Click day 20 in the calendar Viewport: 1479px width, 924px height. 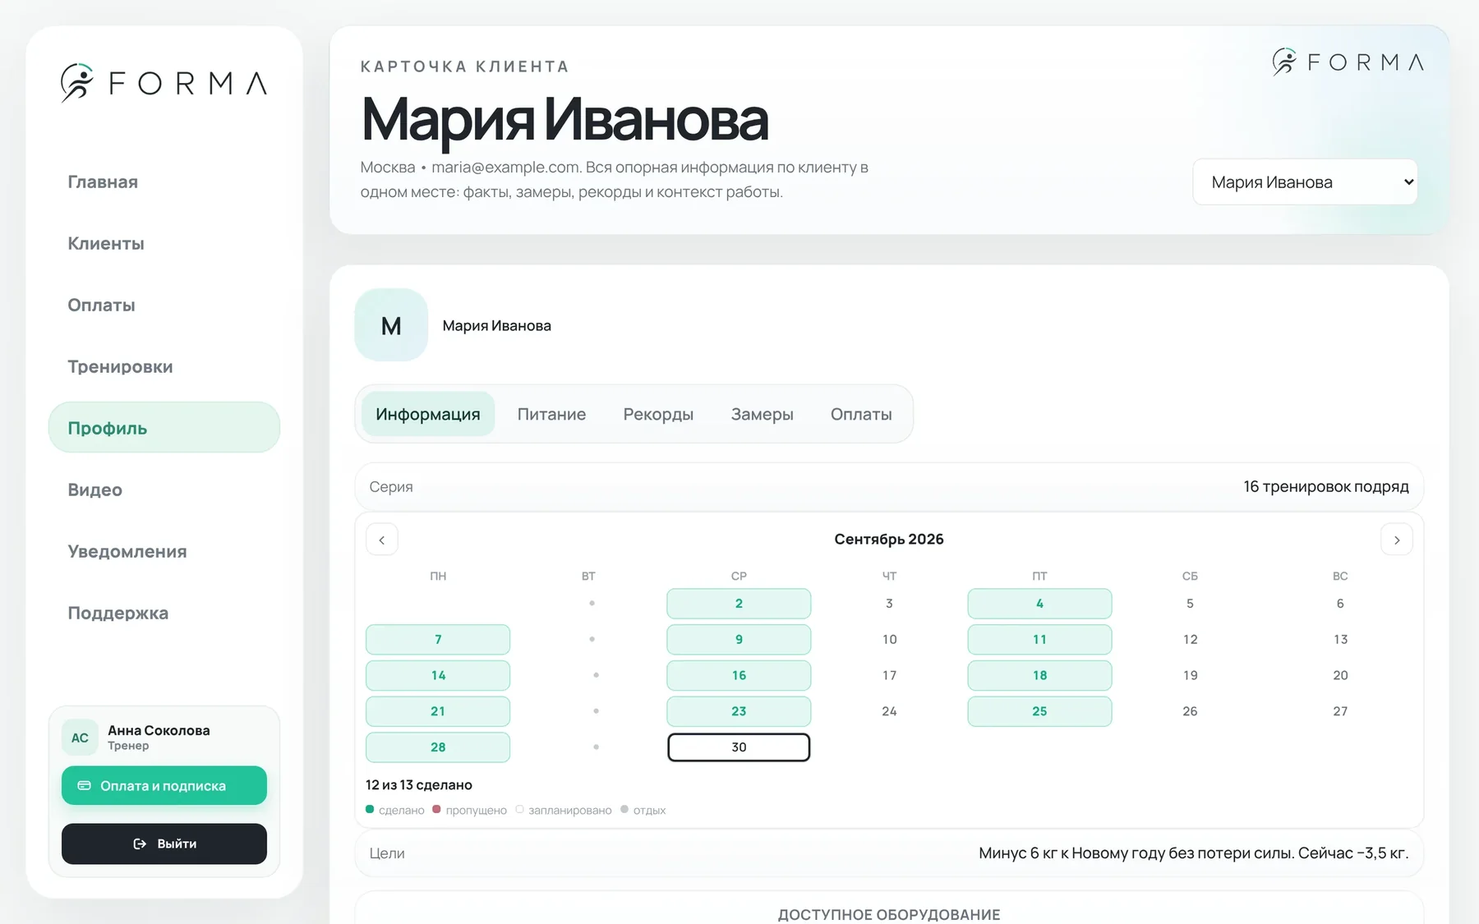1340,675
